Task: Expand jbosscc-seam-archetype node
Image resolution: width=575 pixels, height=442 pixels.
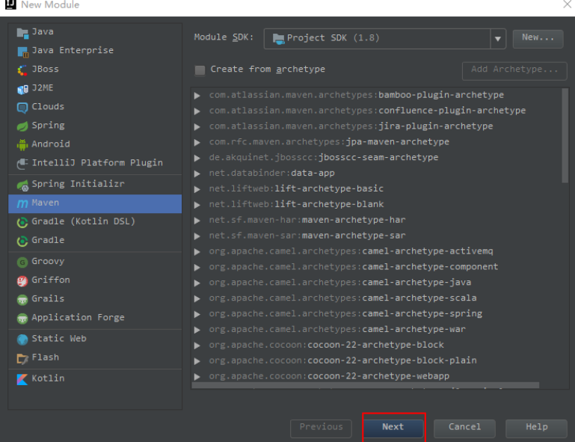Action: 197,158
